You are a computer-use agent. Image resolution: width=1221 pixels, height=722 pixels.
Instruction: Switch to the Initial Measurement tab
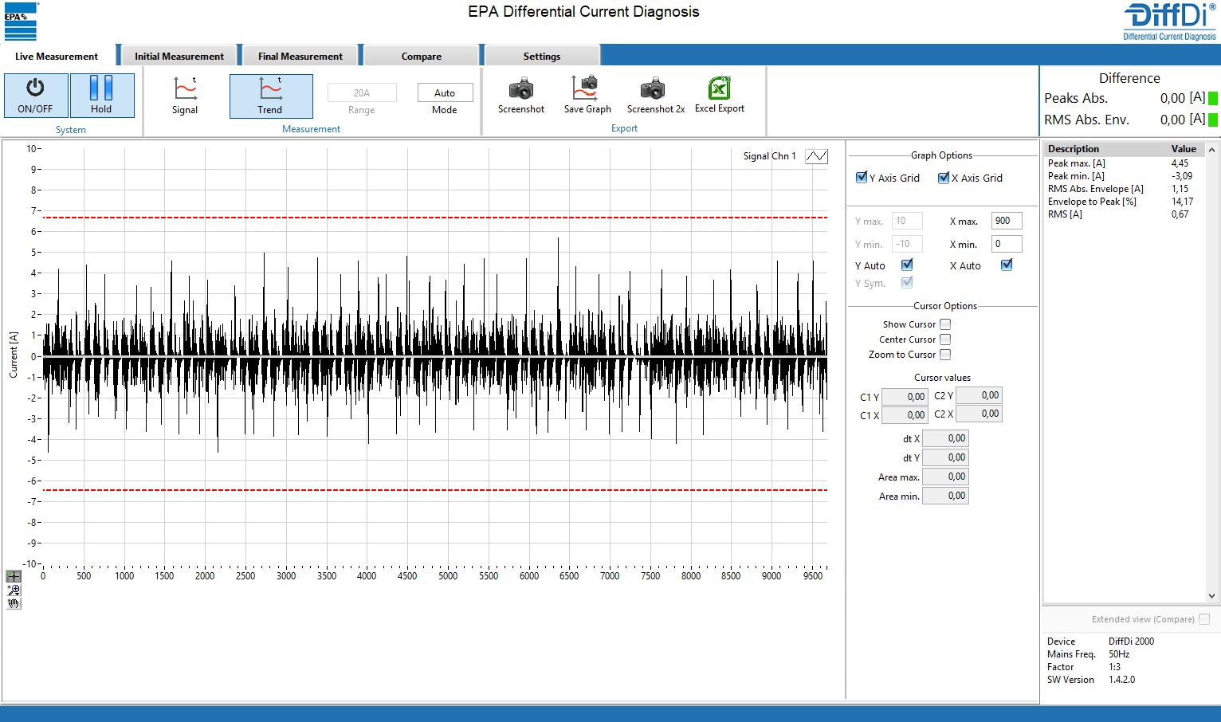179,56
